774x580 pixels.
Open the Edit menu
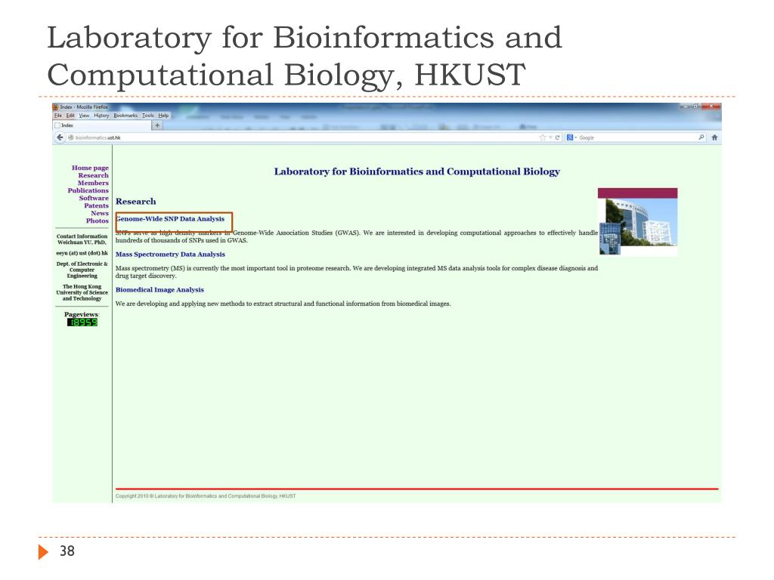tap(70, 116)
